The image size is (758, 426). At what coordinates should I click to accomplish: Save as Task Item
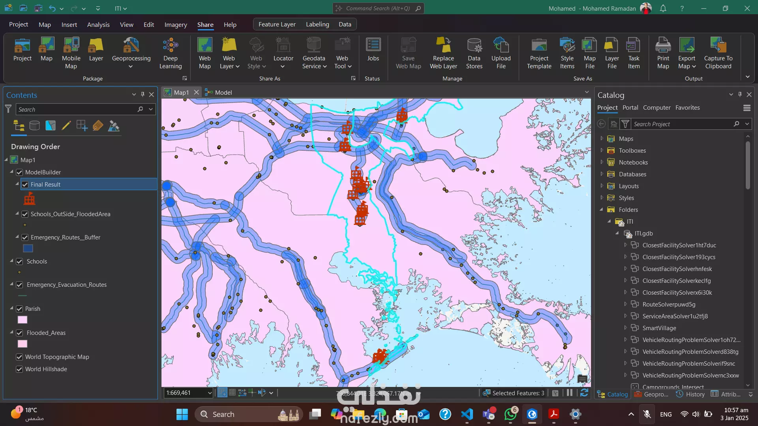tap(634, 53)
